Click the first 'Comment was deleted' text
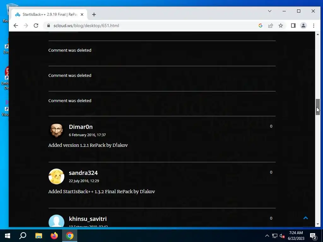The height and width of the screenshot is (242, 323). coord(70,50)
